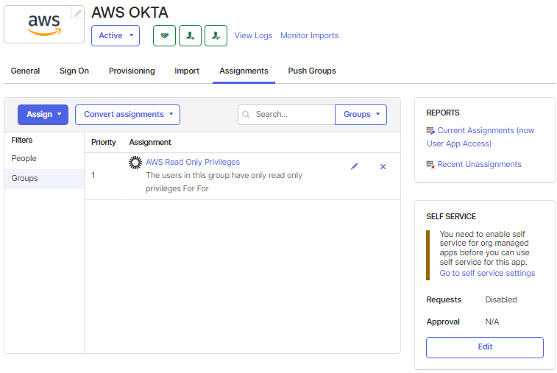Click the Filters heading
This screenshot has width=557, height=373.
pos(22,140)
